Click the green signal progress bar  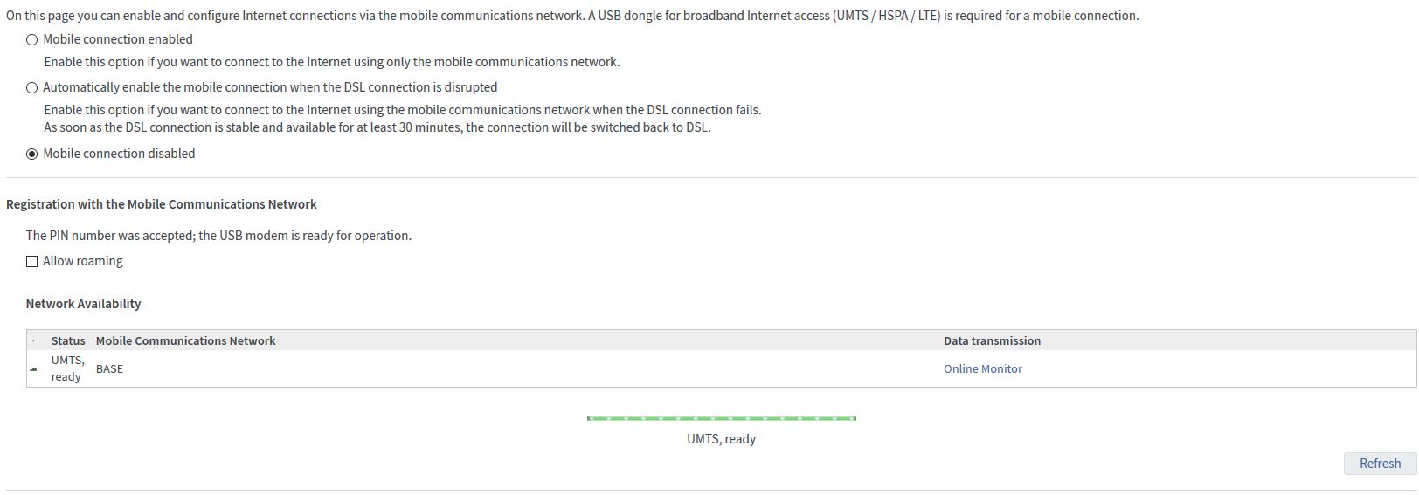(x=721, y=418)
